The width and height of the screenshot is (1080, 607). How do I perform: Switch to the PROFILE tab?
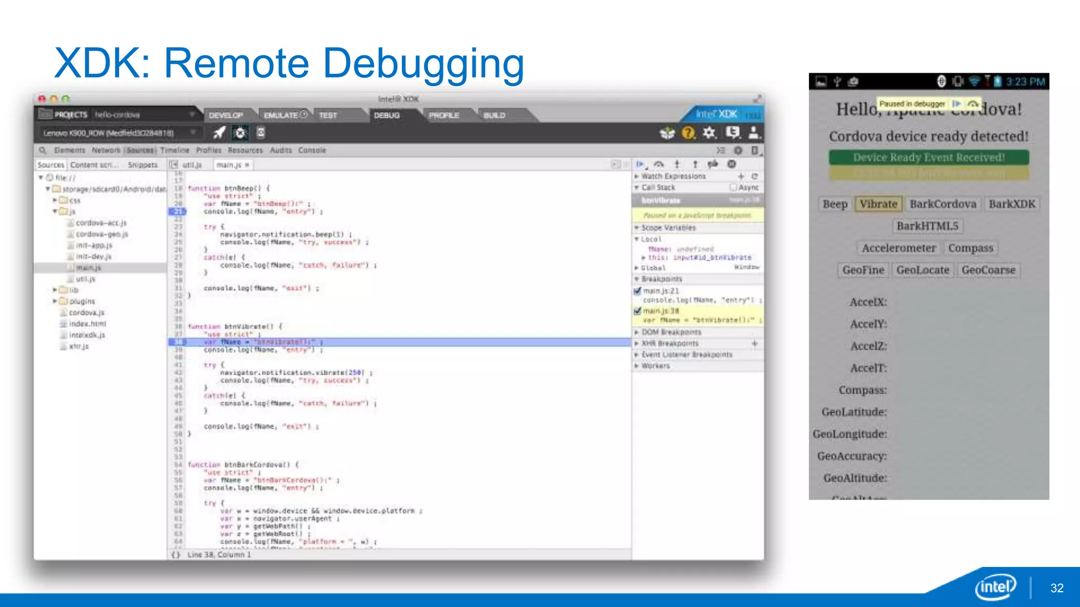(x=444, y=115)
